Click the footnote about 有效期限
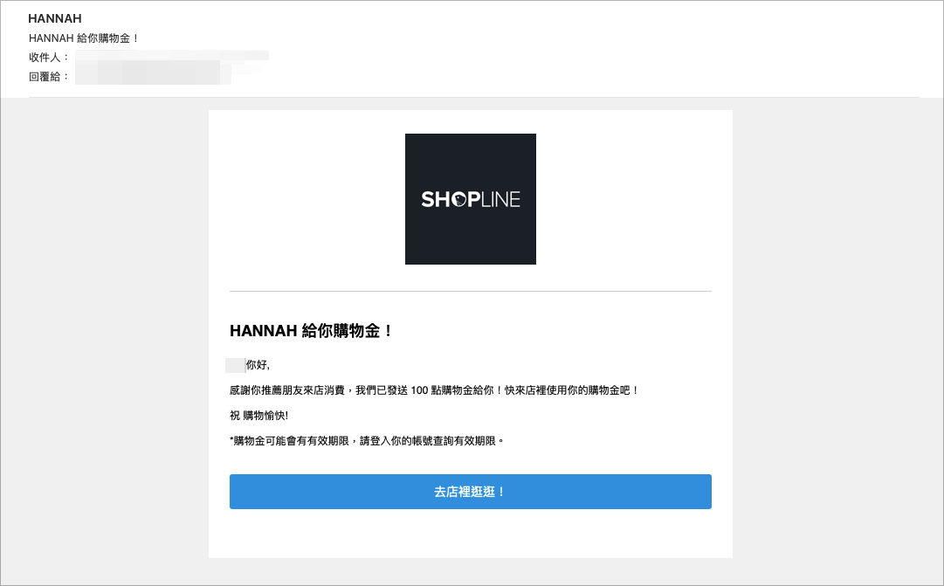 coord(367,441)
